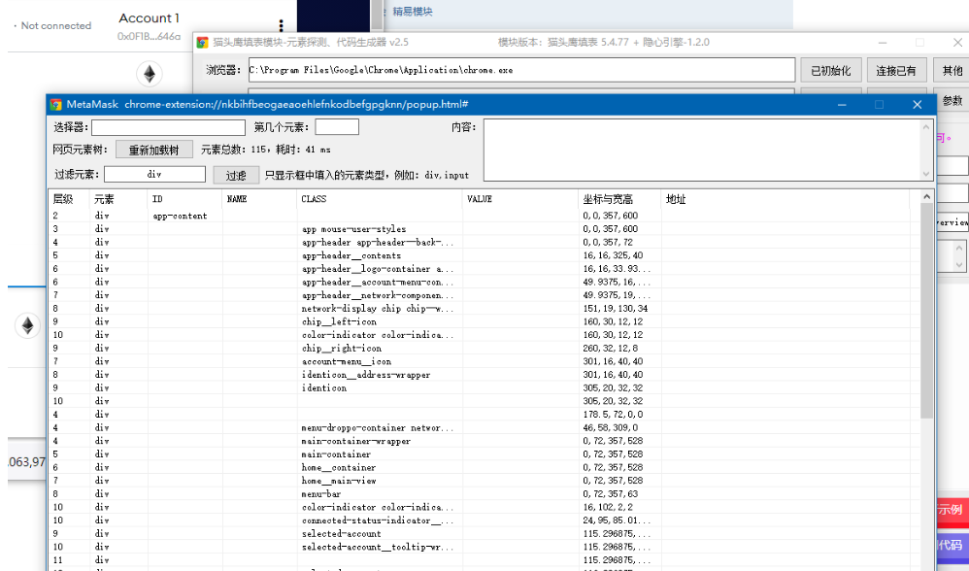This screenshot has width=969, height=571.
Task: Click the Ethereum token icon in asset list
Action: click(x=27, y=325)
